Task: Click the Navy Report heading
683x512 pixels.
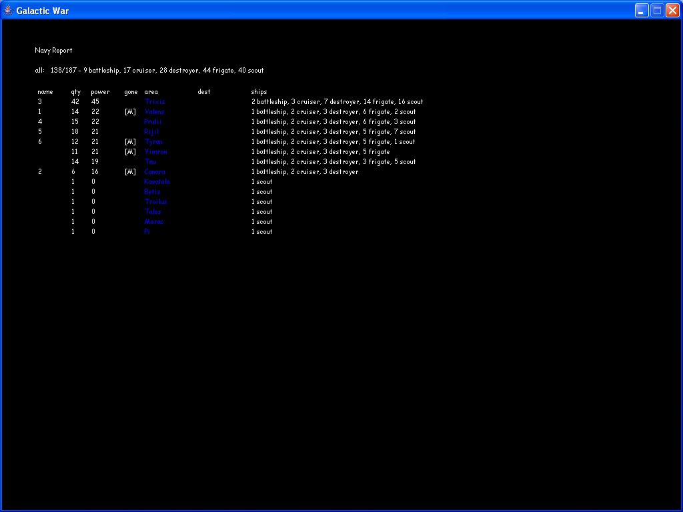Action: pos(53,51)
